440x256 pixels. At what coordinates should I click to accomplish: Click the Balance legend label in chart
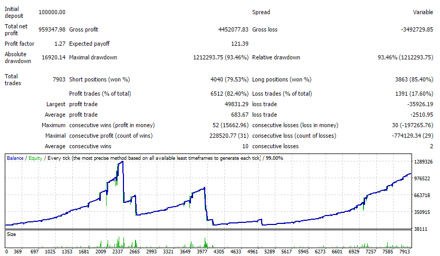pos(15,158)
